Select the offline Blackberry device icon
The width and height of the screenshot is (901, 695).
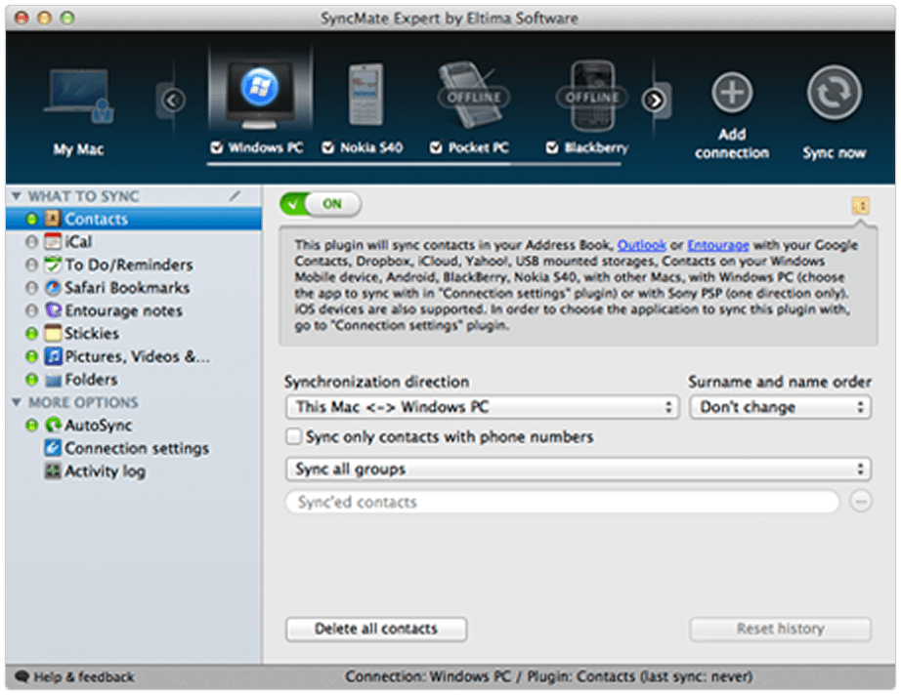click(x=592, y=96)
